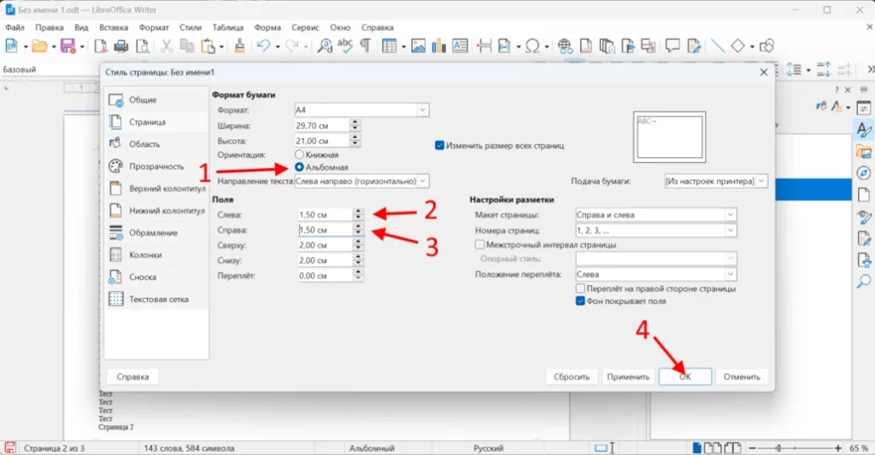Viewport: 875px width, 455px height.
Task: Click the Insert Special Character omega icon
Action: click(x=532, y=46)
